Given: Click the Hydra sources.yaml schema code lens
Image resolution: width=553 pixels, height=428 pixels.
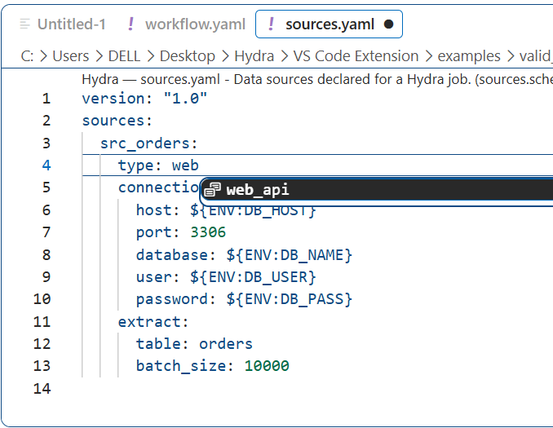Looking at the screenshot, I should point(317,79).
